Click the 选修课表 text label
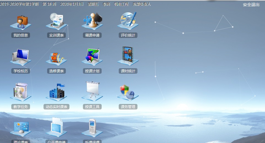Viewport: 265px width, 143px height. (x=56, y=71)
